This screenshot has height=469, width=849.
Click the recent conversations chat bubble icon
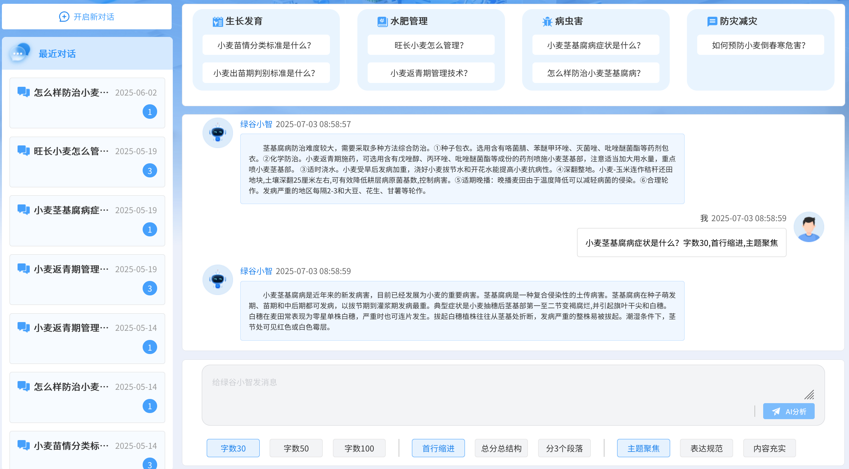tap(20, 53)
